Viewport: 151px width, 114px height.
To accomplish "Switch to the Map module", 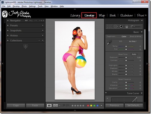I will point(102,15).
